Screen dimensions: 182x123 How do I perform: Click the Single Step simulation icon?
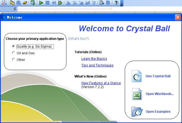pos(60,3)
